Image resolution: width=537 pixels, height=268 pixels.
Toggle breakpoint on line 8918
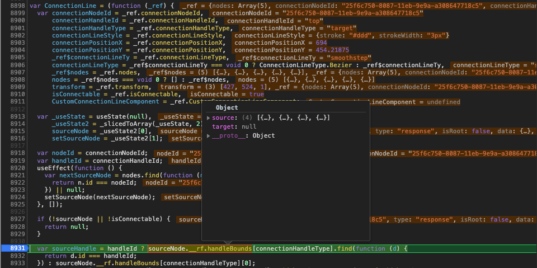pos(17,153)
